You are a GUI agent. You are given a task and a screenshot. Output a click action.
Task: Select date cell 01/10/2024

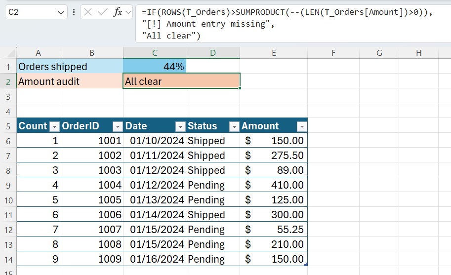[155, 141]
